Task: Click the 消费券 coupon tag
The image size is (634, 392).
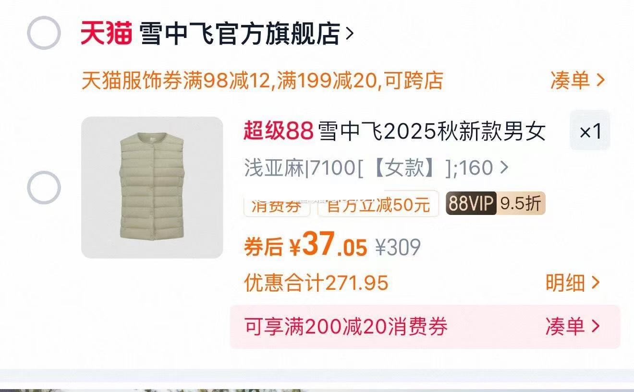Action: [276, 204]
